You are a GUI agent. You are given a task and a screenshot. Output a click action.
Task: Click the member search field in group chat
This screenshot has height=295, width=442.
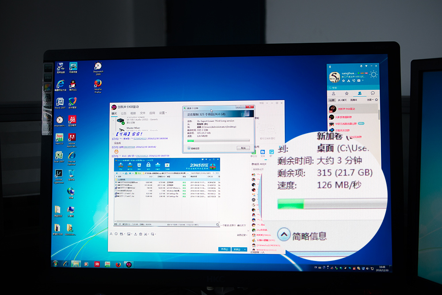258,169
